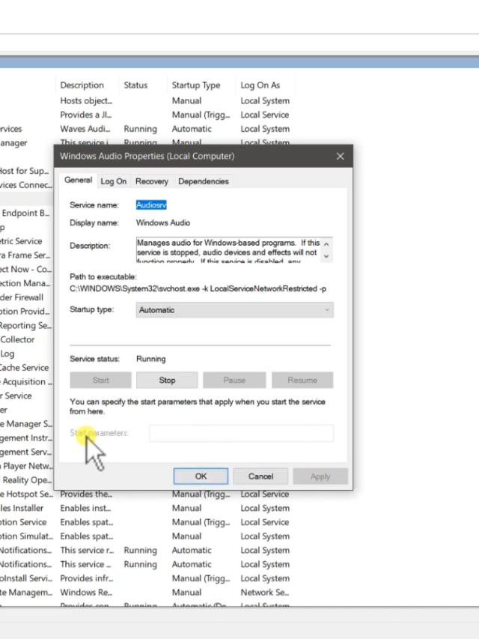Image resolution: width=479 pixels, height=639 pixels.
Task: Open the Recovery tab
Action: 152,181
